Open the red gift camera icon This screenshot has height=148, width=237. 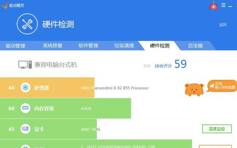click(213, 5)
